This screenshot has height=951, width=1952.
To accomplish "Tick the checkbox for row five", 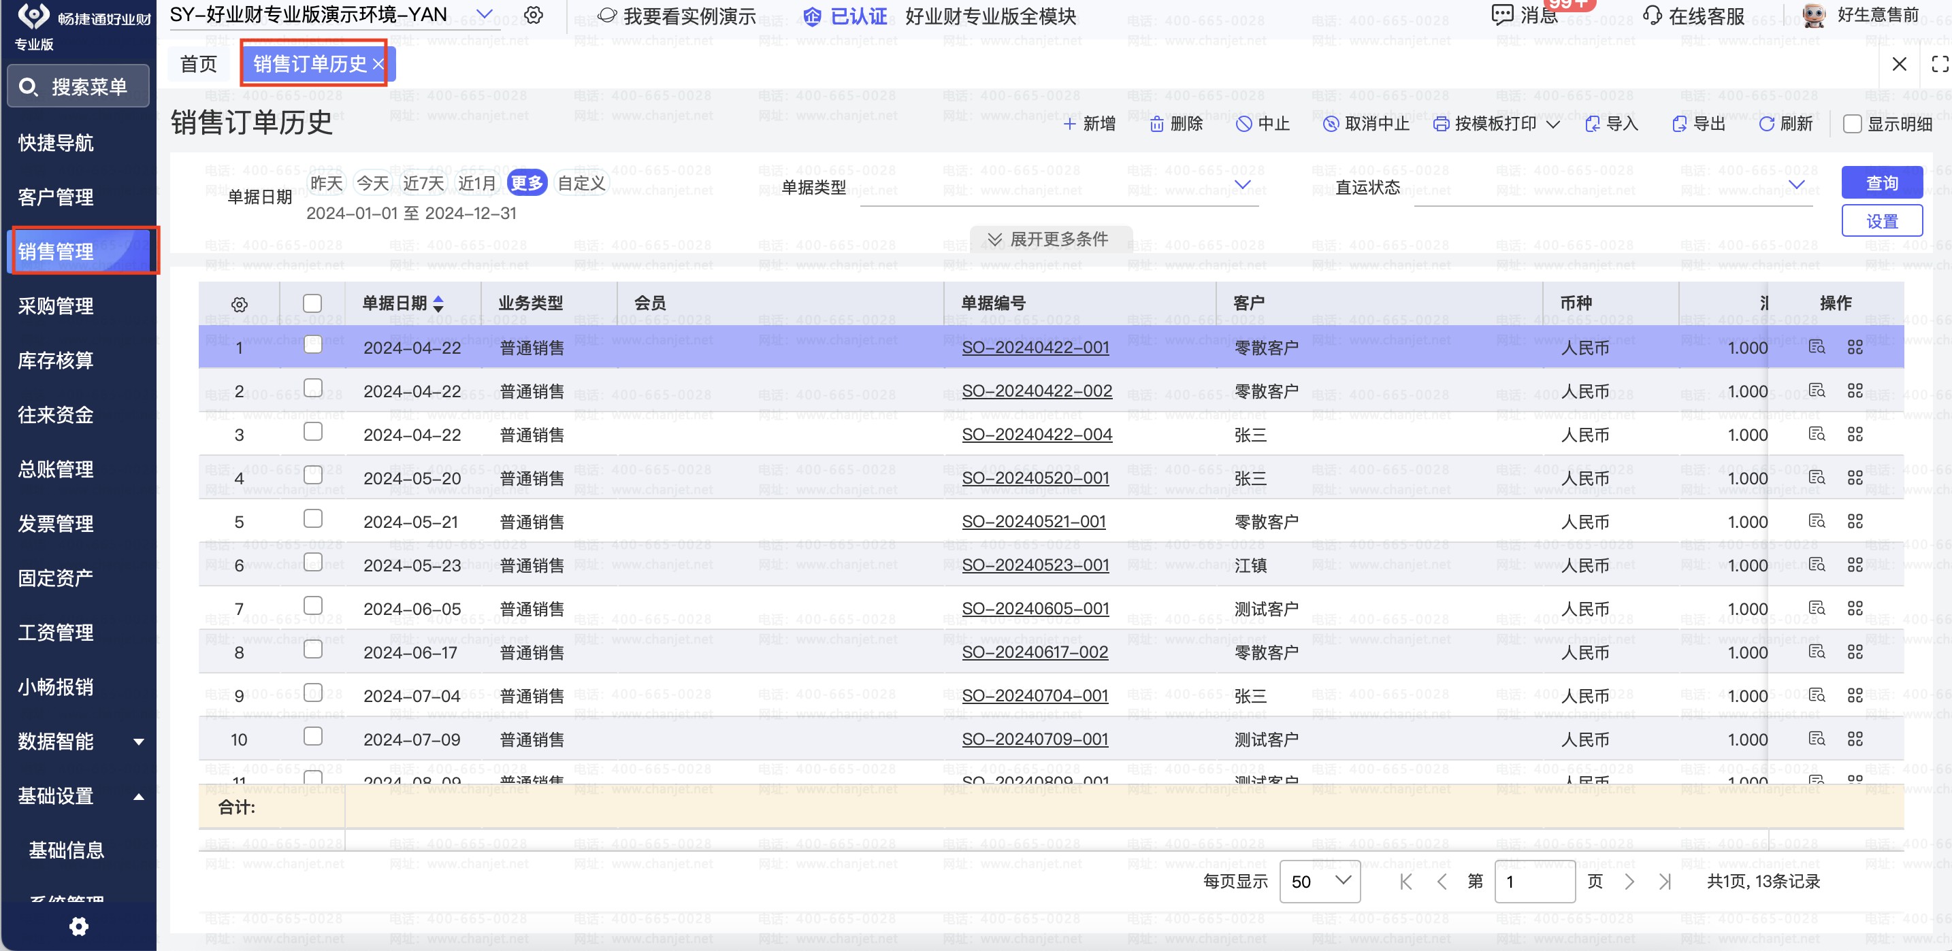I will [x=312, y=518].
